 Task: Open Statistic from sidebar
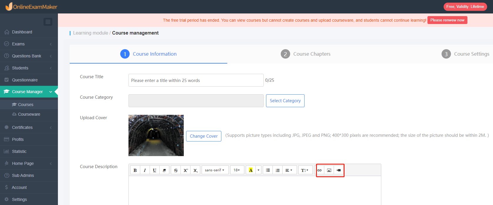29,151
